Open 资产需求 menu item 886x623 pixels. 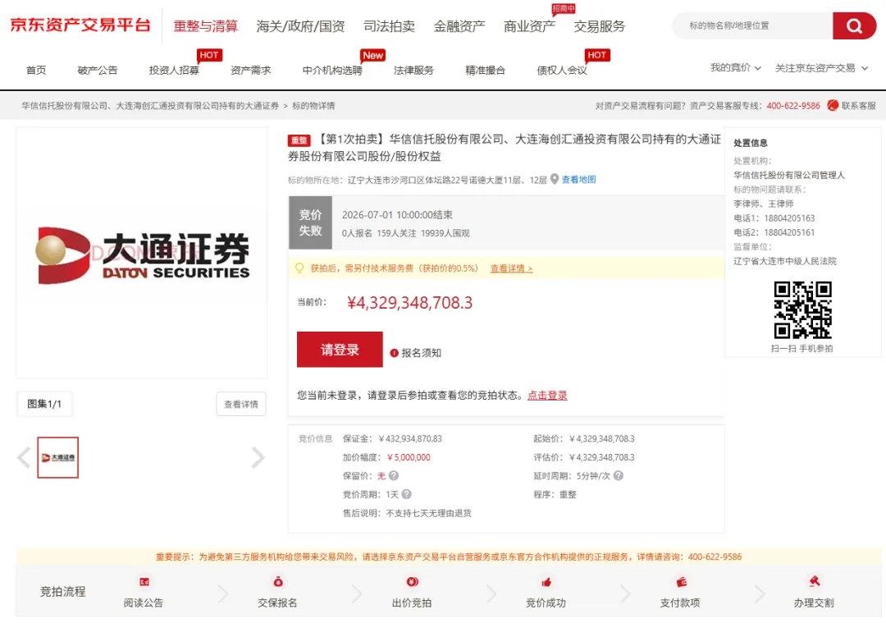[250, 70]
